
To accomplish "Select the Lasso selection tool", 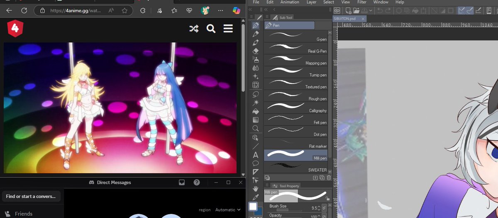I will pyautogui.click(x=256, y=94).
